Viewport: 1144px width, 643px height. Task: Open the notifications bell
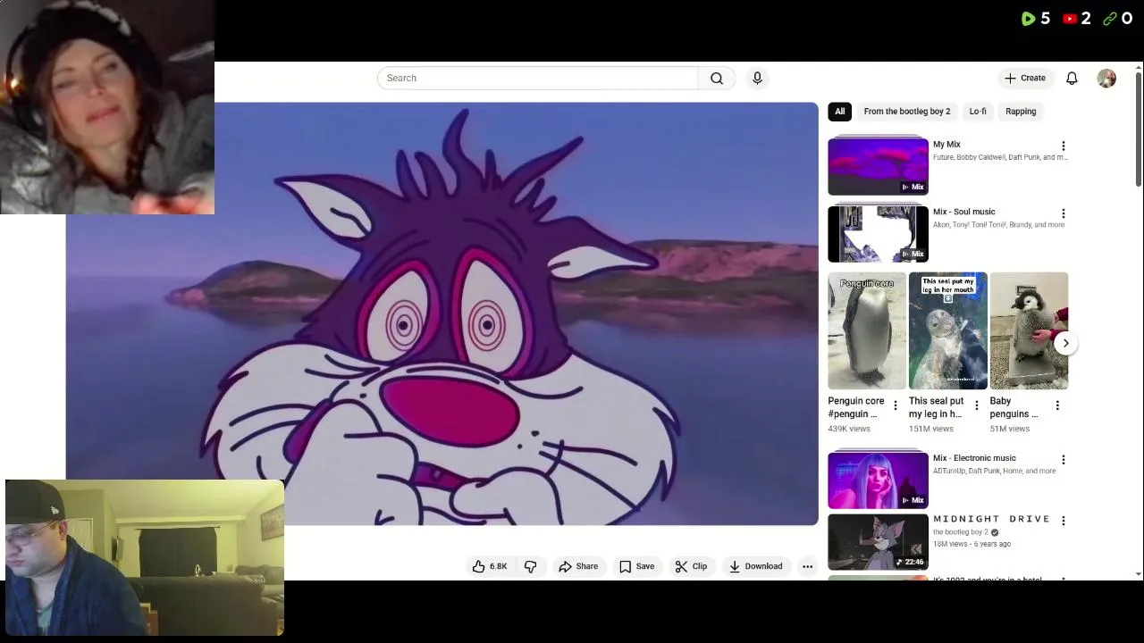point(1072,79)
